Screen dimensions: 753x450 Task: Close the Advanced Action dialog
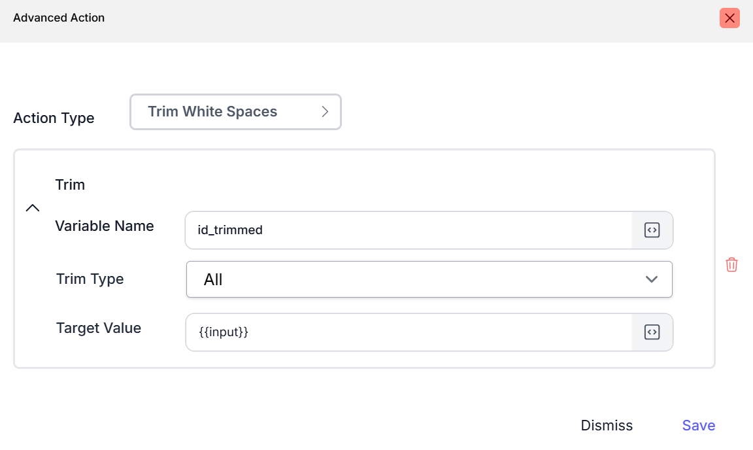[x=729, y=18]
